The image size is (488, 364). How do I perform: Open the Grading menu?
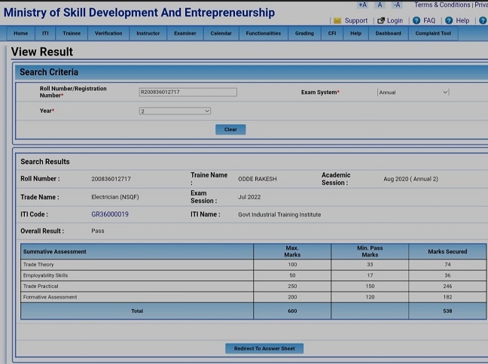point(304,33)
